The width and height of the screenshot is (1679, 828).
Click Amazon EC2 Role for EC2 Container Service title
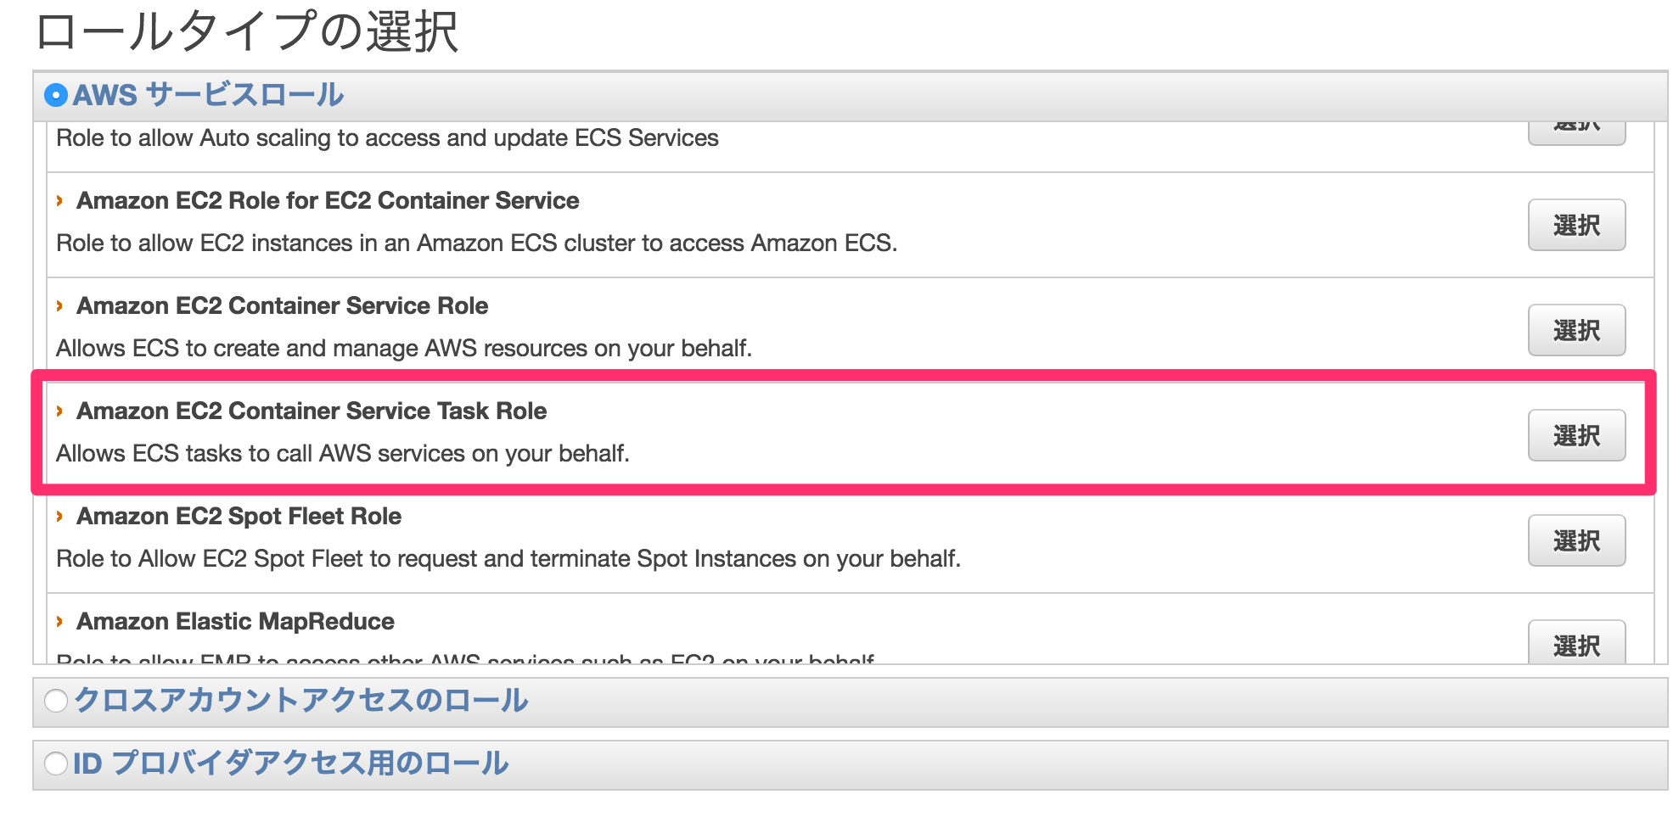[x=328, y=201]
